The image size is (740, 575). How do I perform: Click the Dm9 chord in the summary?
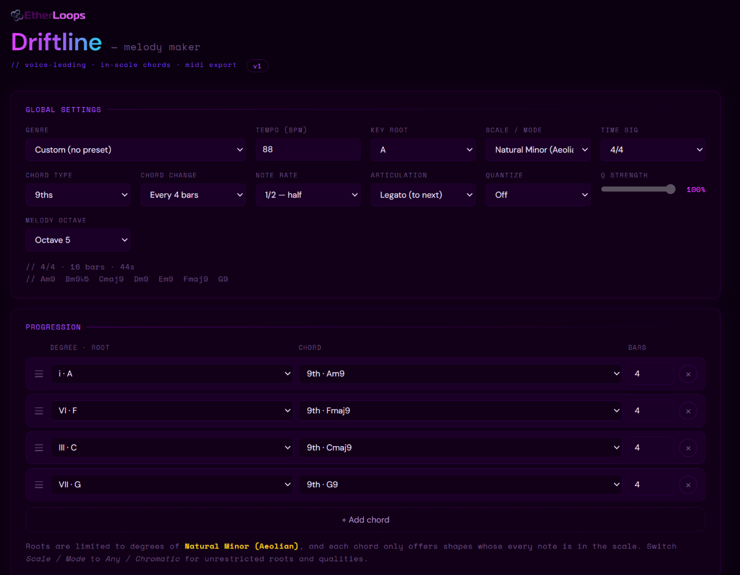[141, 279]
